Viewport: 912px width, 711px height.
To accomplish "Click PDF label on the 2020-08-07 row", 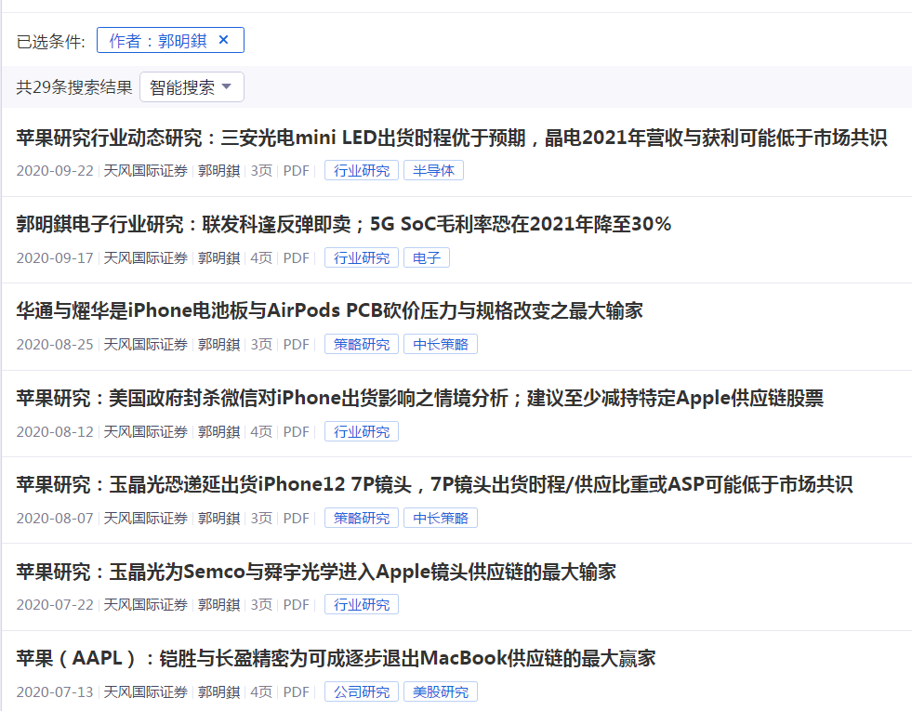I will [x=296, y=519].
